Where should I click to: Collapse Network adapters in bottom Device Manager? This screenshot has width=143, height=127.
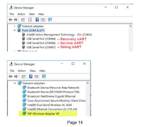(x=15, y=83)
